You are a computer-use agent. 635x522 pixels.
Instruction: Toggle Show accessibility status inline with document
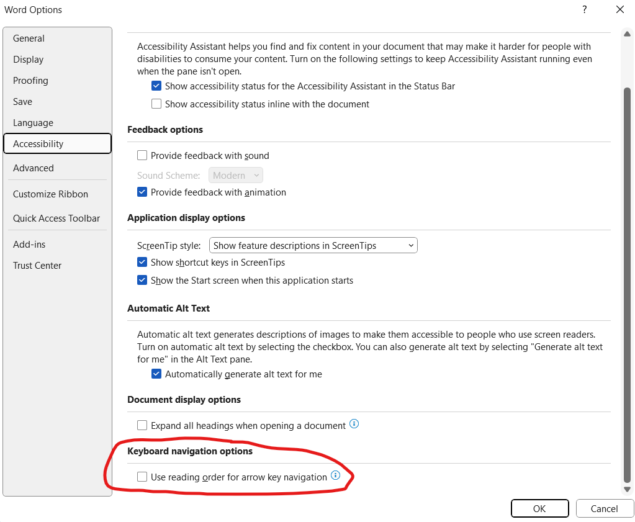coord(156,104)
